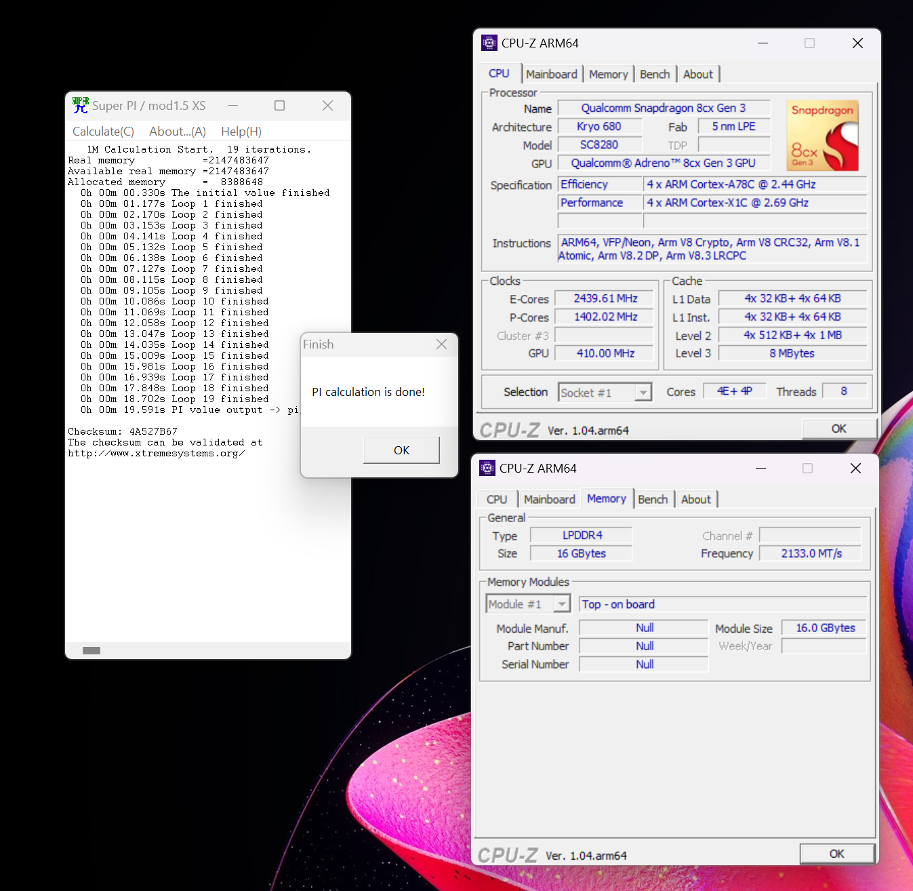Minimize the Super PI window
This screenshot has width=913, height=891.
coord(233,106)
